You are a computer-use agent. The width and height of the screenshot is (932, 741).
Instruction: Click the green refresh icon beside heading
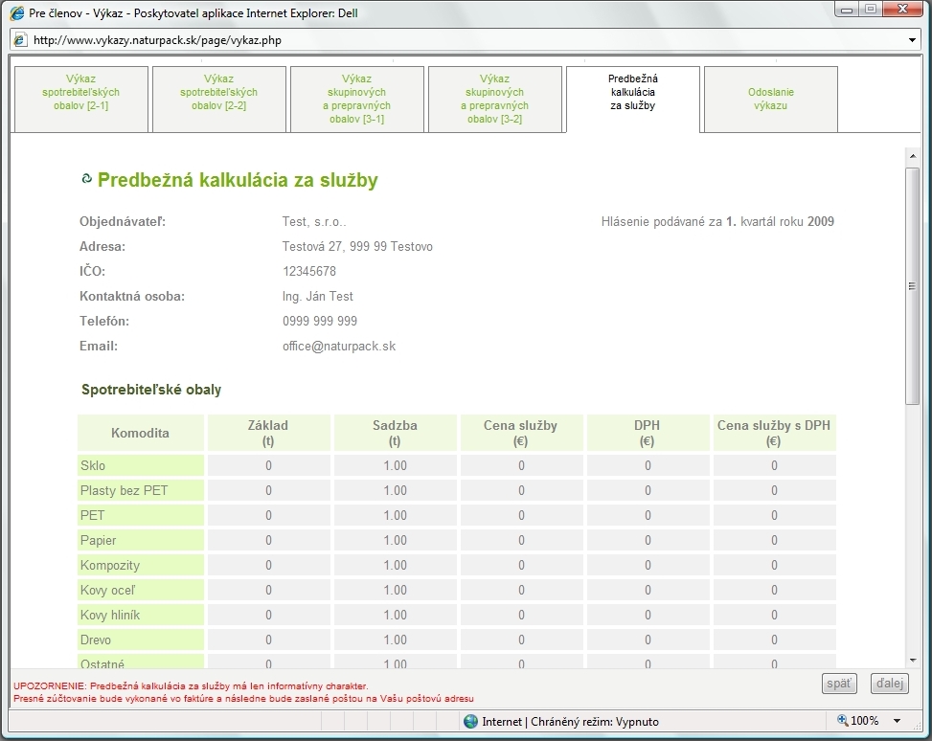point(86,179)
